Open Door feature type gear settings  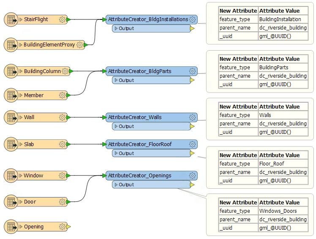coord(62,202)
